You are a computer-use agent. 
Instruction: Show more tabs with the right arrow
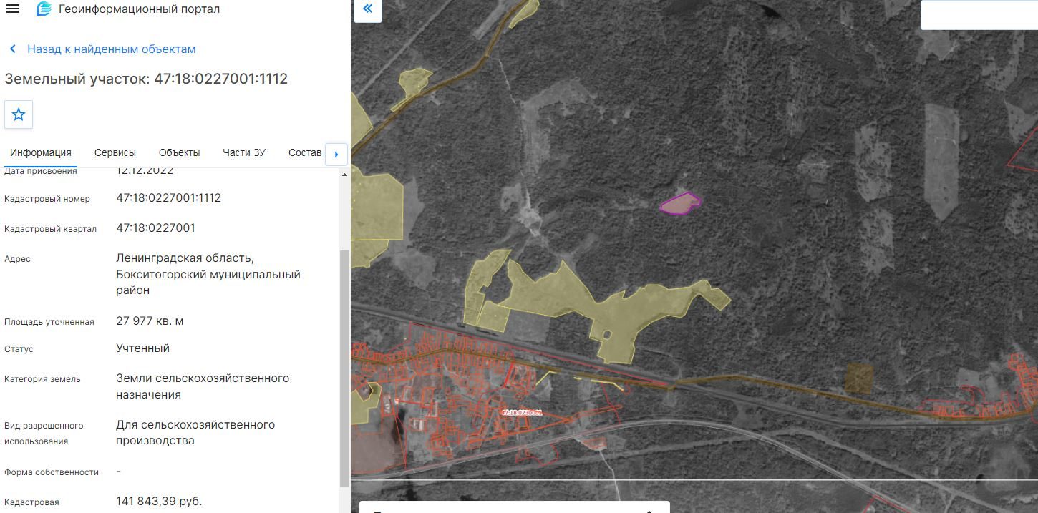(x=336, y=154)
